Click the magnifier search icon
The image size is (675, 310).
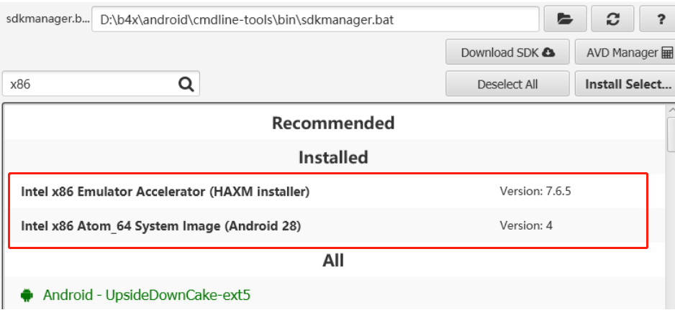pyautogui.click(x=186, y=85)
